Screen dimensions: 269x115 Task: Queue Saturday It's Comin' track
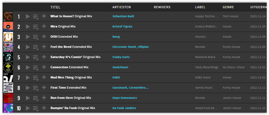pyautogui.click(x=36, y=57)
